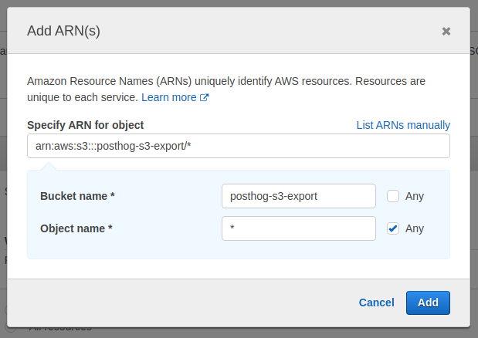
Task: Click the Bucket name * label
Action: click(77, 196)
